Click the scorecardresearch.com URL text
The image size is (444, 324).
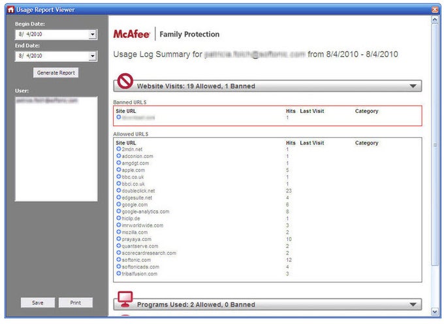coord(149,253)
